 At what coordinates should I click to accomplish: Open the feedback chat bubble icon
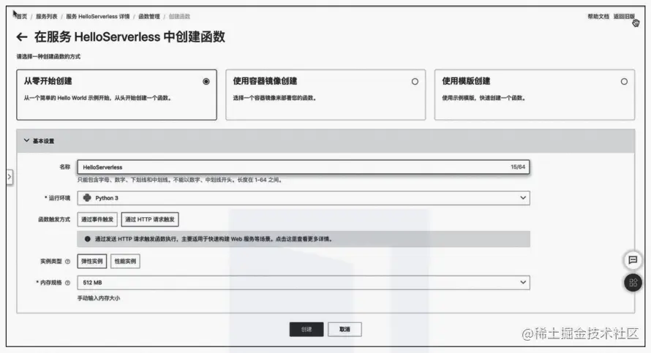(633, 260)
